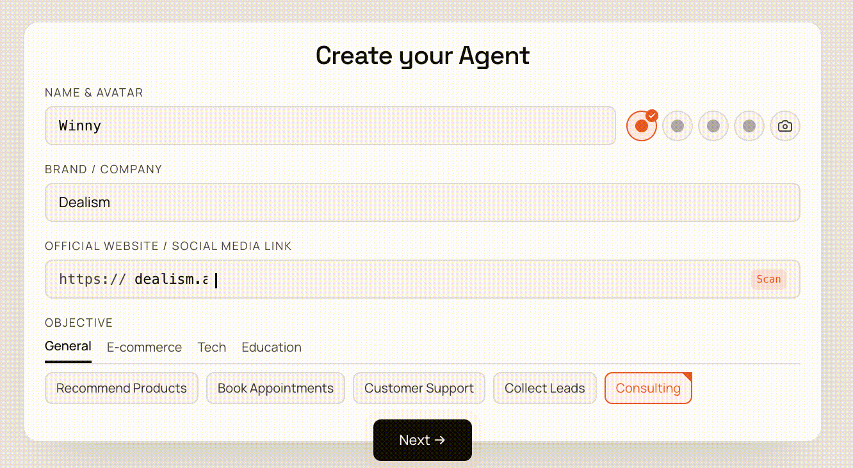Select the first orange avatar option
Viewport: 853px width, 468px height.
642,126
